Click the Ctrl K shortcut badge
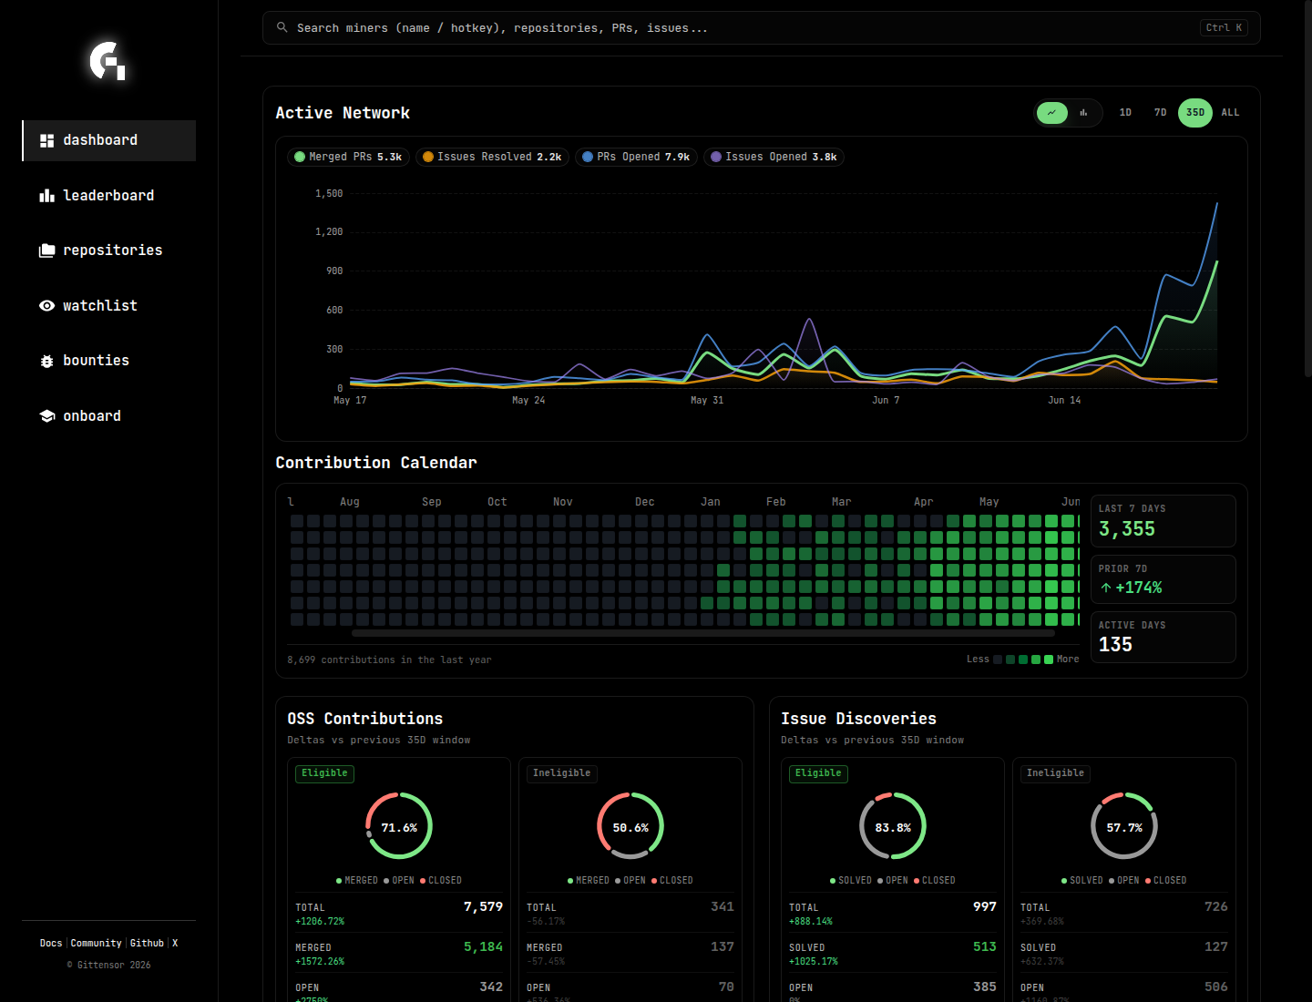Image resolution: width=1312 pixels, height=1002 pixels. 1224,28
